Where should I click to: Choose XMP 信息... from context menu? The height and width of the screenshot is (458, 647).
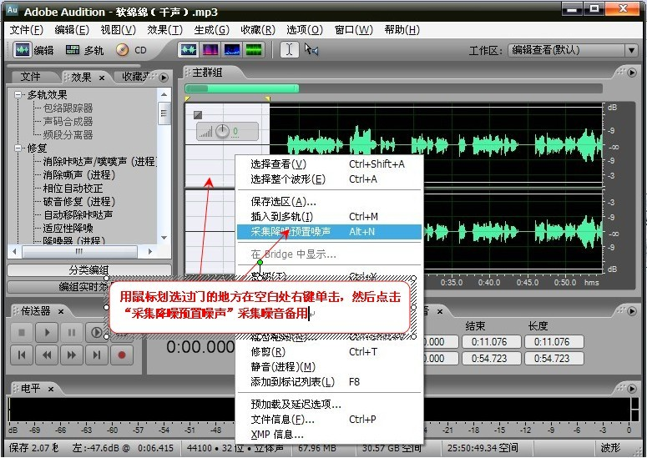(x=329, y=434)
